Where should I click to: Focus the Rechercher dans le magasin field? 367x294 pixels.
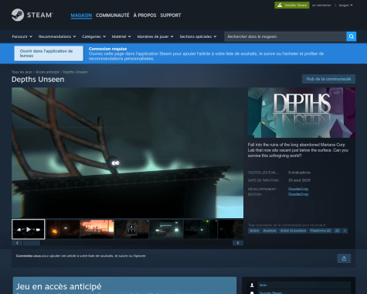click(285, 36)
